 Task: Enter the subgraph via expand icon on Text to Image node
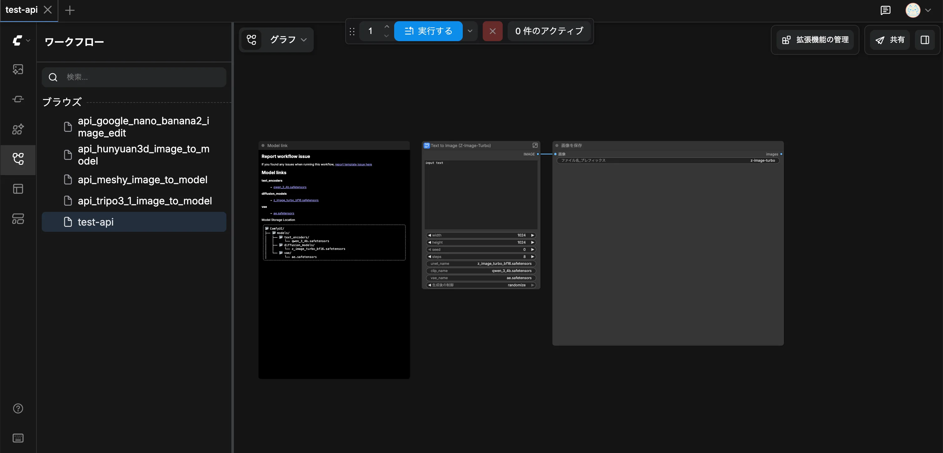tap(535, 145)
